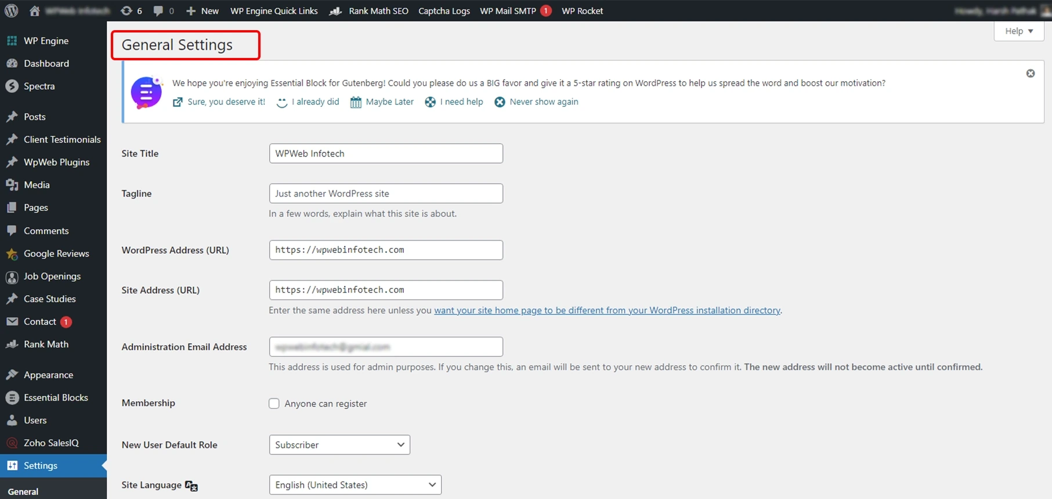Focus the Tagline text field
Image resolution: width=1052 pixels, height=499 pixels.
point(386,194)
